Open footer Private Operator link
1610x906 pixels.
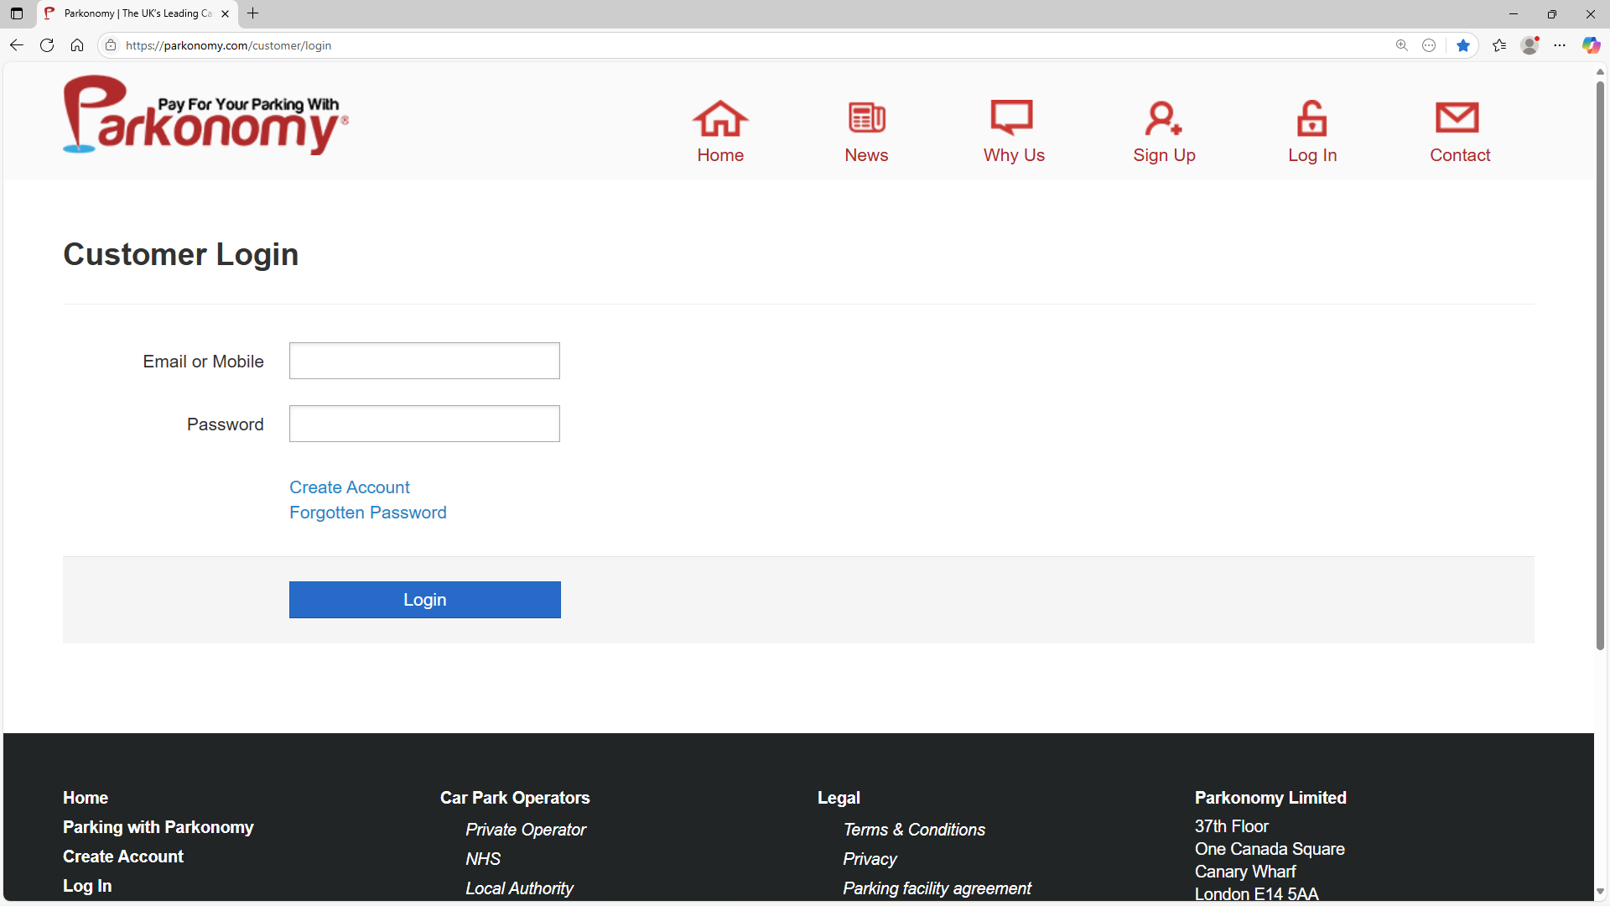tap(526, 830)
